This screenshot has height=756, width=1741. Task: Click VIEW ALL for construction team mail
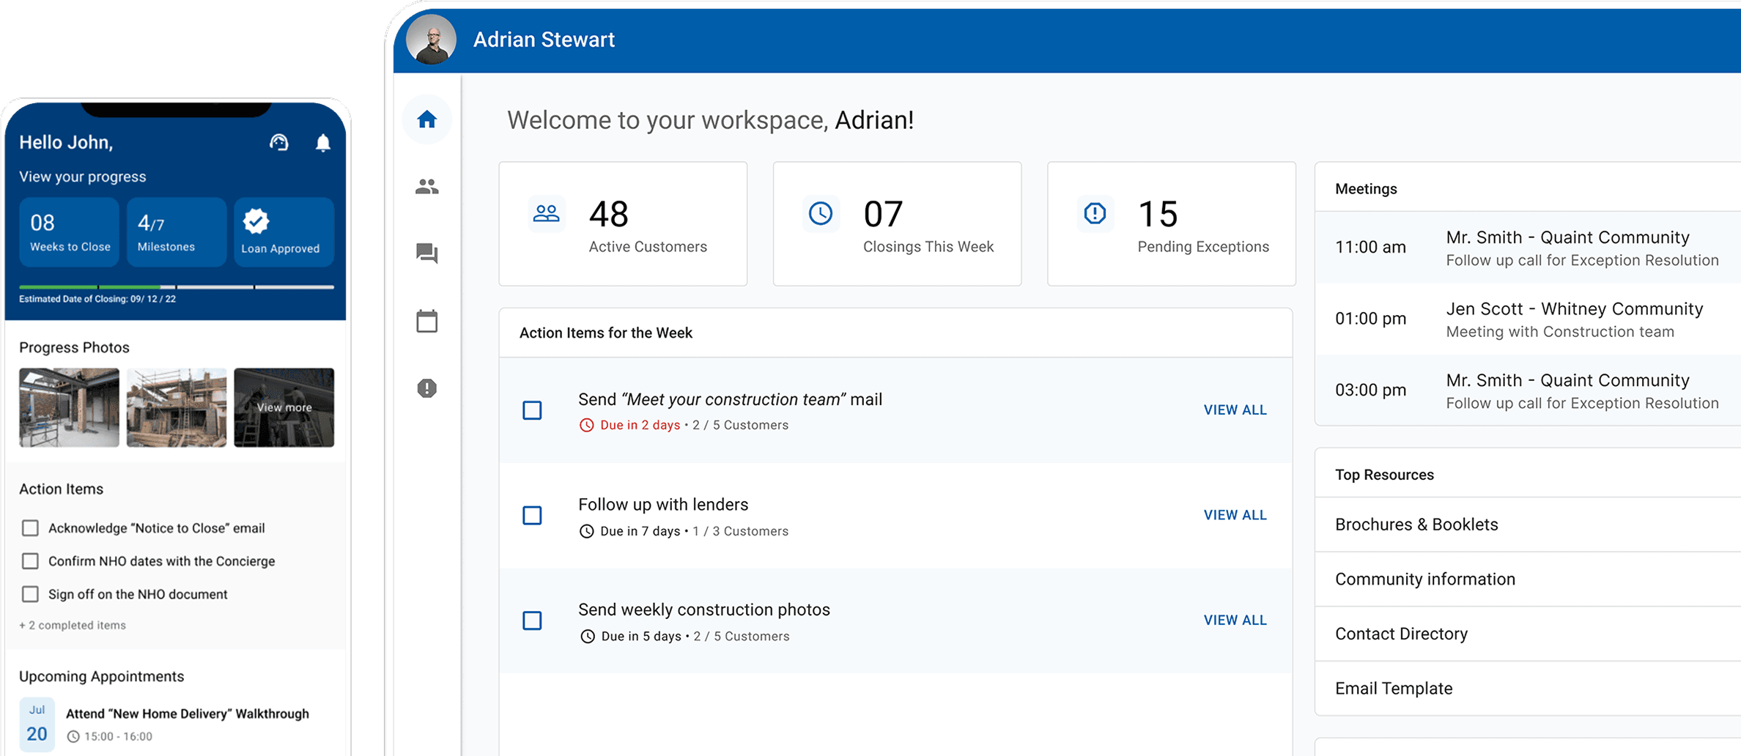(x=1235, y=410)
